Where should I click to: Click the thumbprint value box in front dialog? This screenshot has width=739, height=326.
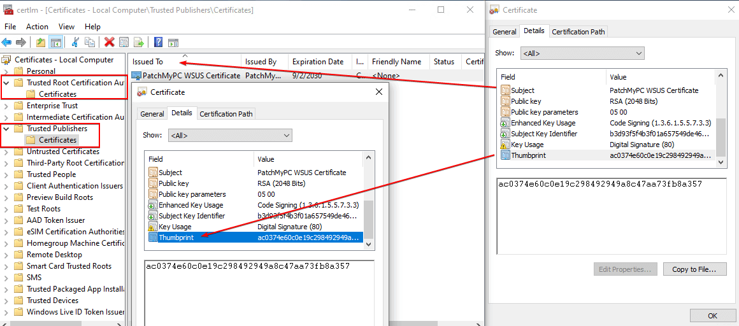coord(259,293)
